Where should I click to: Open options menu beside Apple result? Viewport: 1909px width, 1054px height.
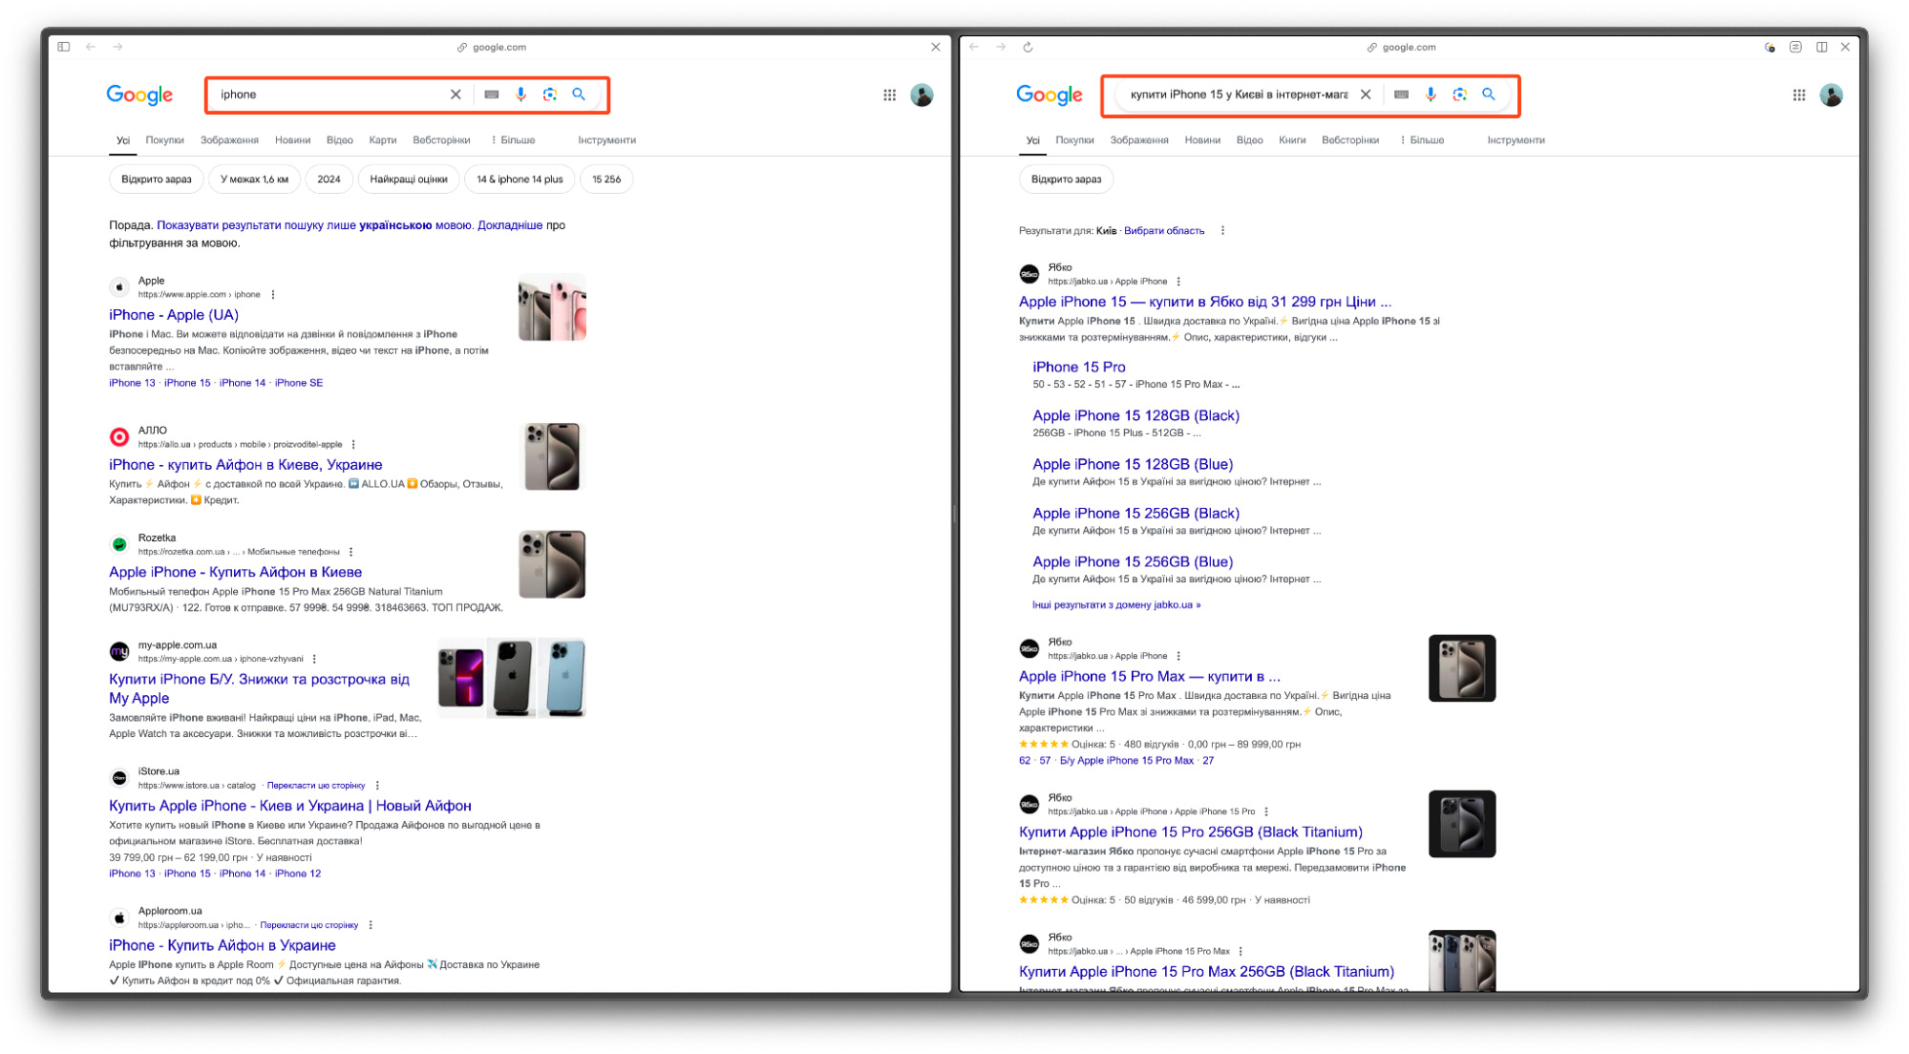tap(273, 294)
